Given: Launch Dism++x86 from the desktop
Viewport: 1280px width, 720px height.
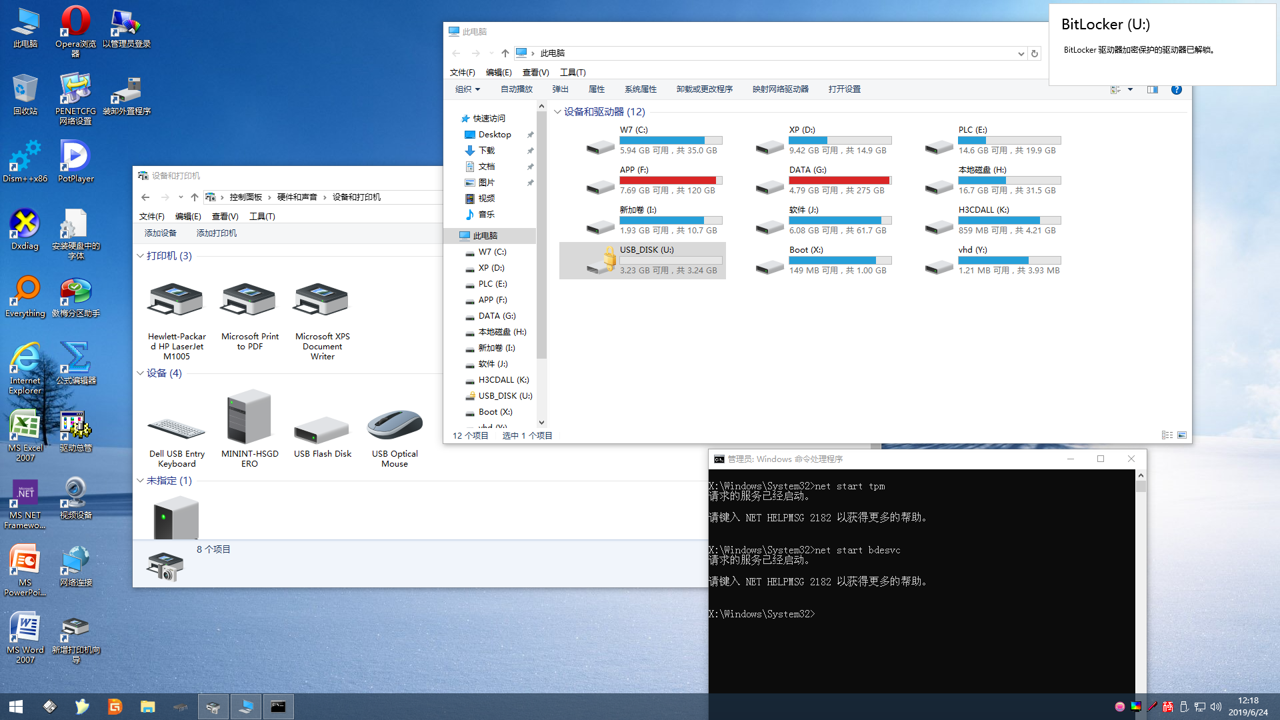Looking at the screenshot, I should pos(25,161).
